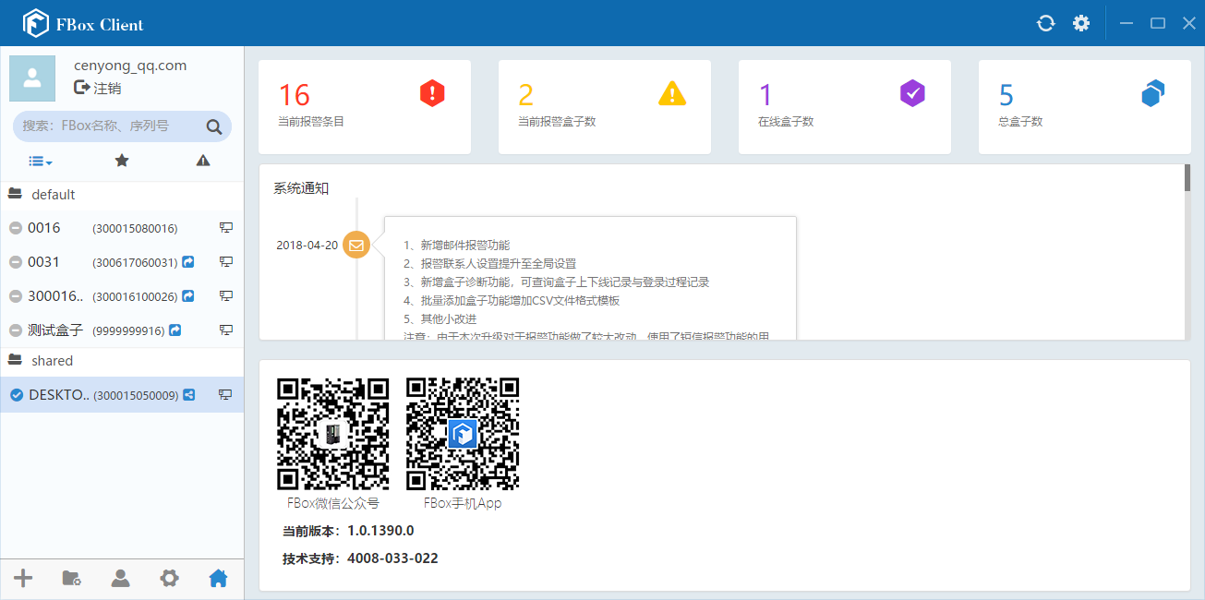Select box 0031 in the list

122,262
